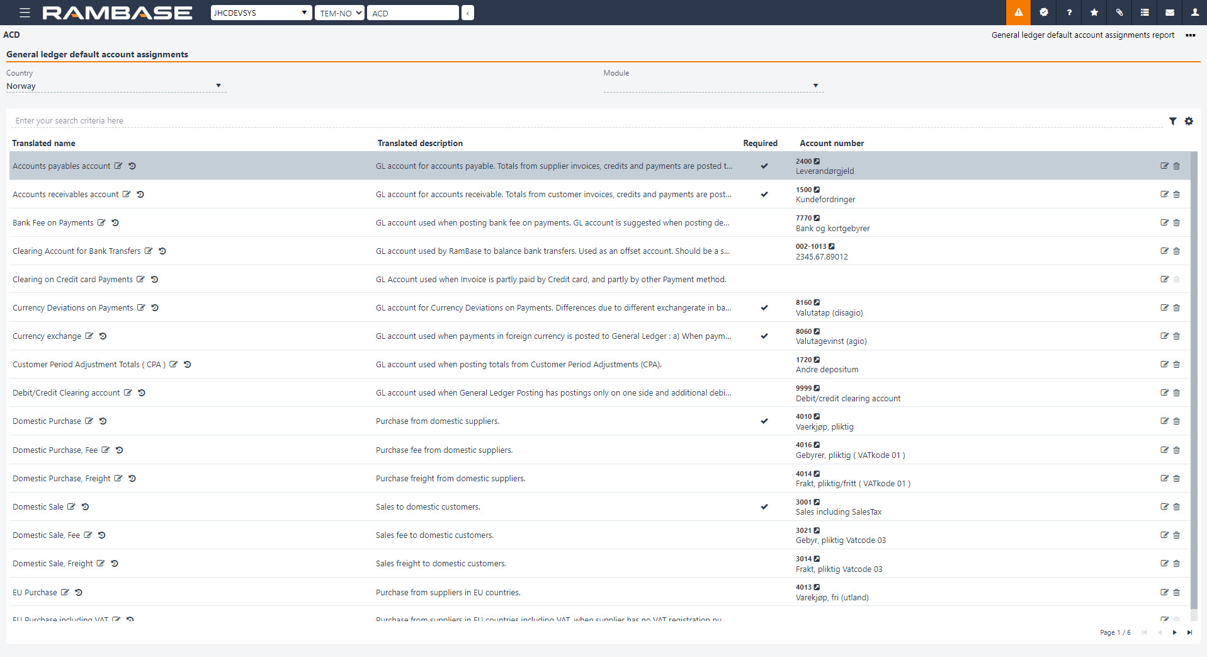Open account 2400 link for Leverandørgjeld

817,162
